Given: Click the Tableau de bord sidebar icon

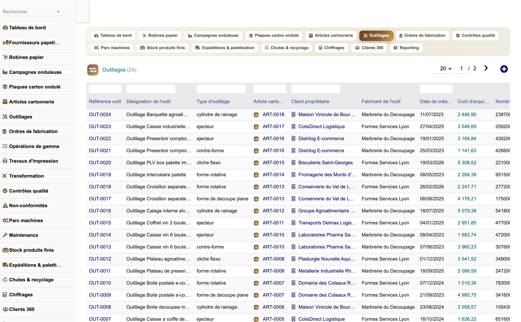Looking at the screenshot, I should click(x=5, y=28).
